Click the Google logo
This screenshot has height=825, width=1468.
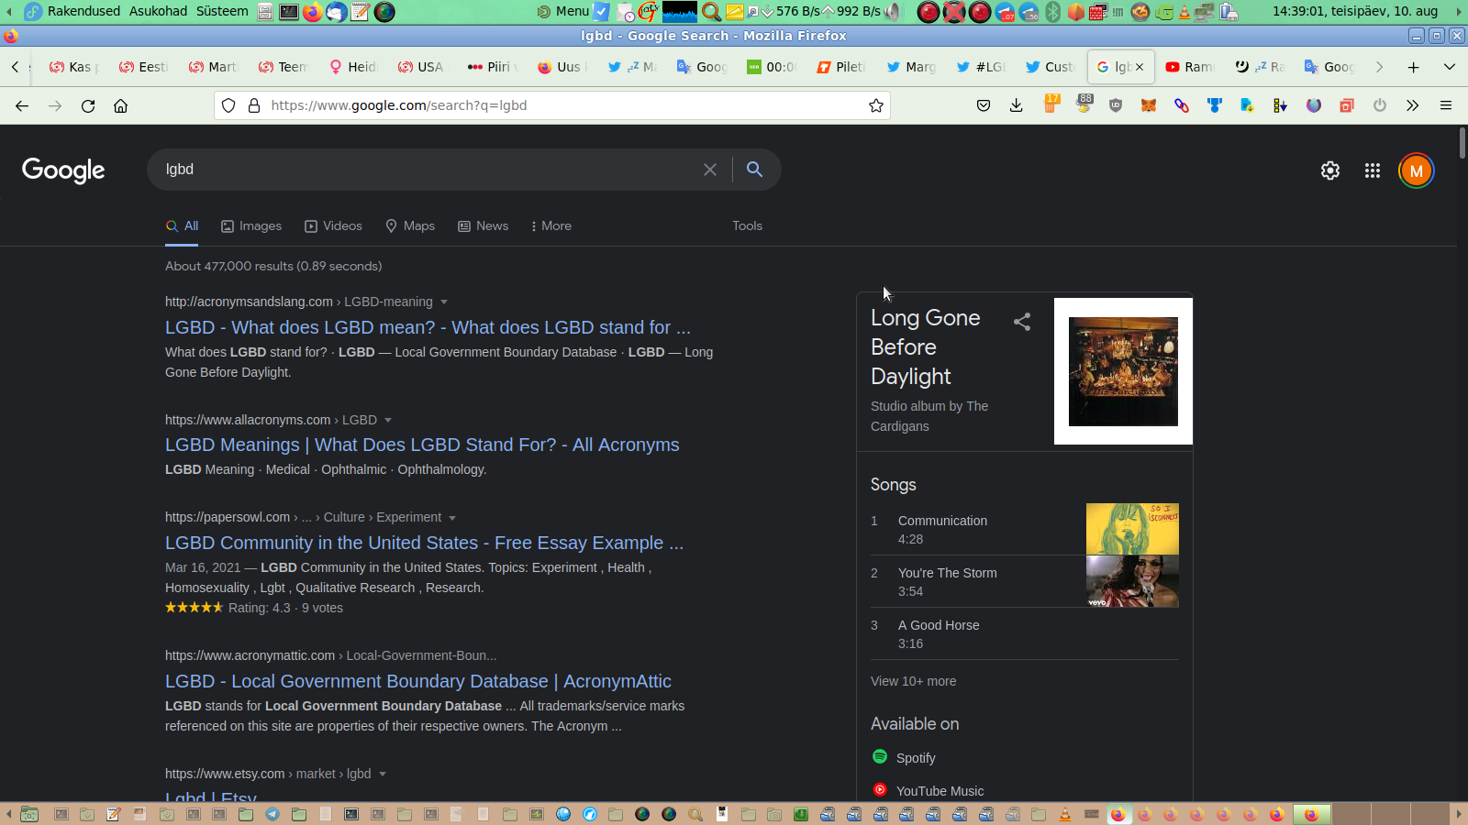[63, 170]
